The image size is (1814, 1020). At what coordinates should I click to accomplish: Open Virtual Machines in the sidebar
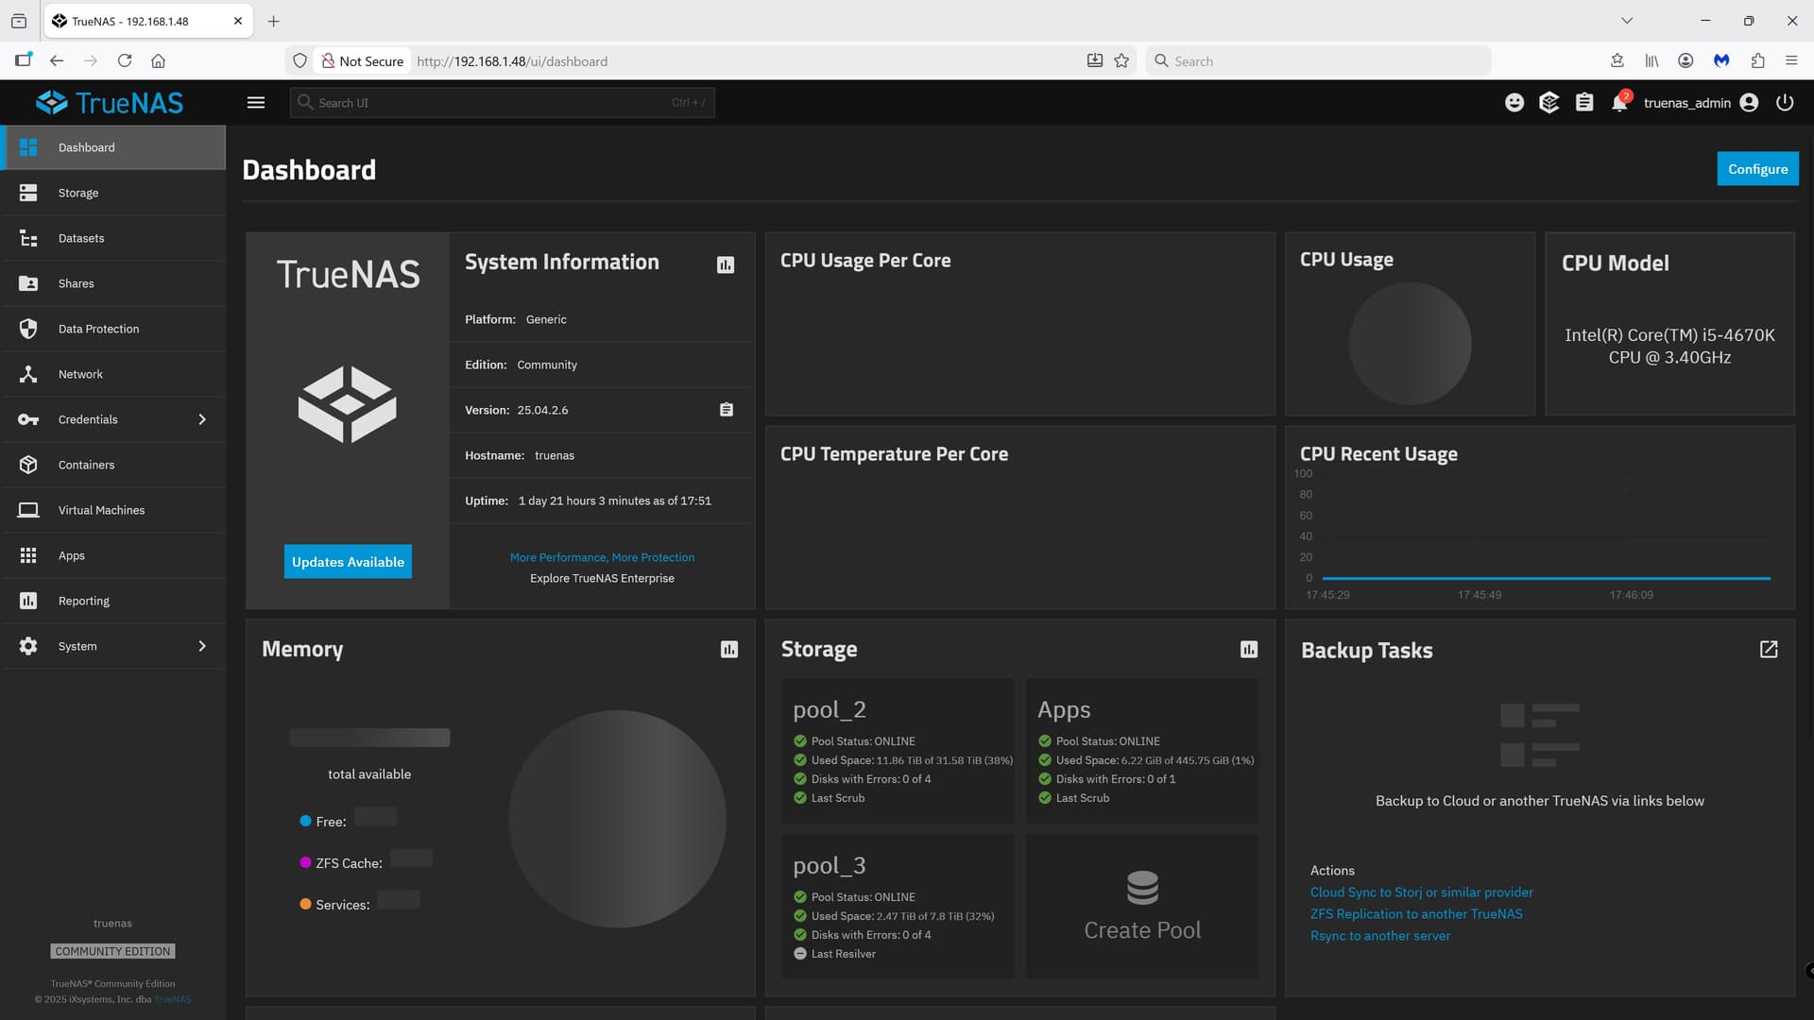click(101, 510)
